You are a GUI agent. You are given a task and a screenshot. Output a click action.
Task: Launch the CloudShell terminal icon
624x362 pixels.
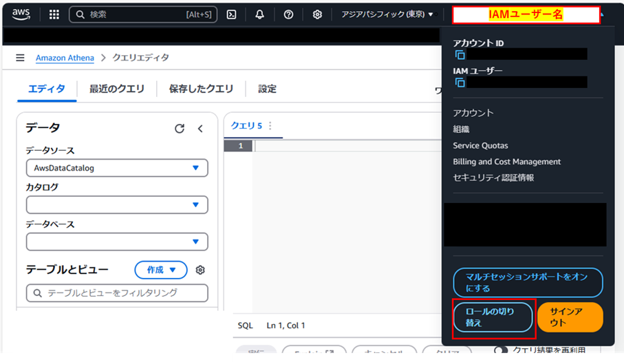(x=231, y=14)
